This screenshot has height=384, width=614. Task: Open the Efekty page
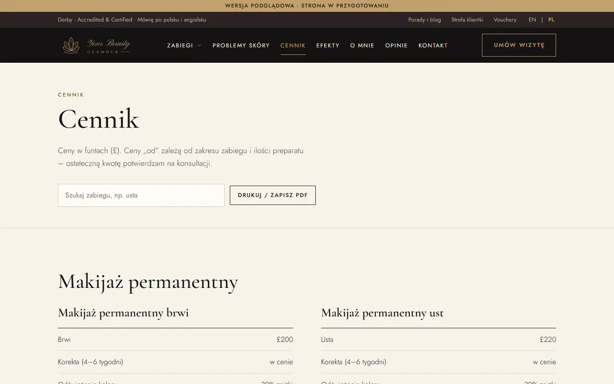(x=328, y=45)
